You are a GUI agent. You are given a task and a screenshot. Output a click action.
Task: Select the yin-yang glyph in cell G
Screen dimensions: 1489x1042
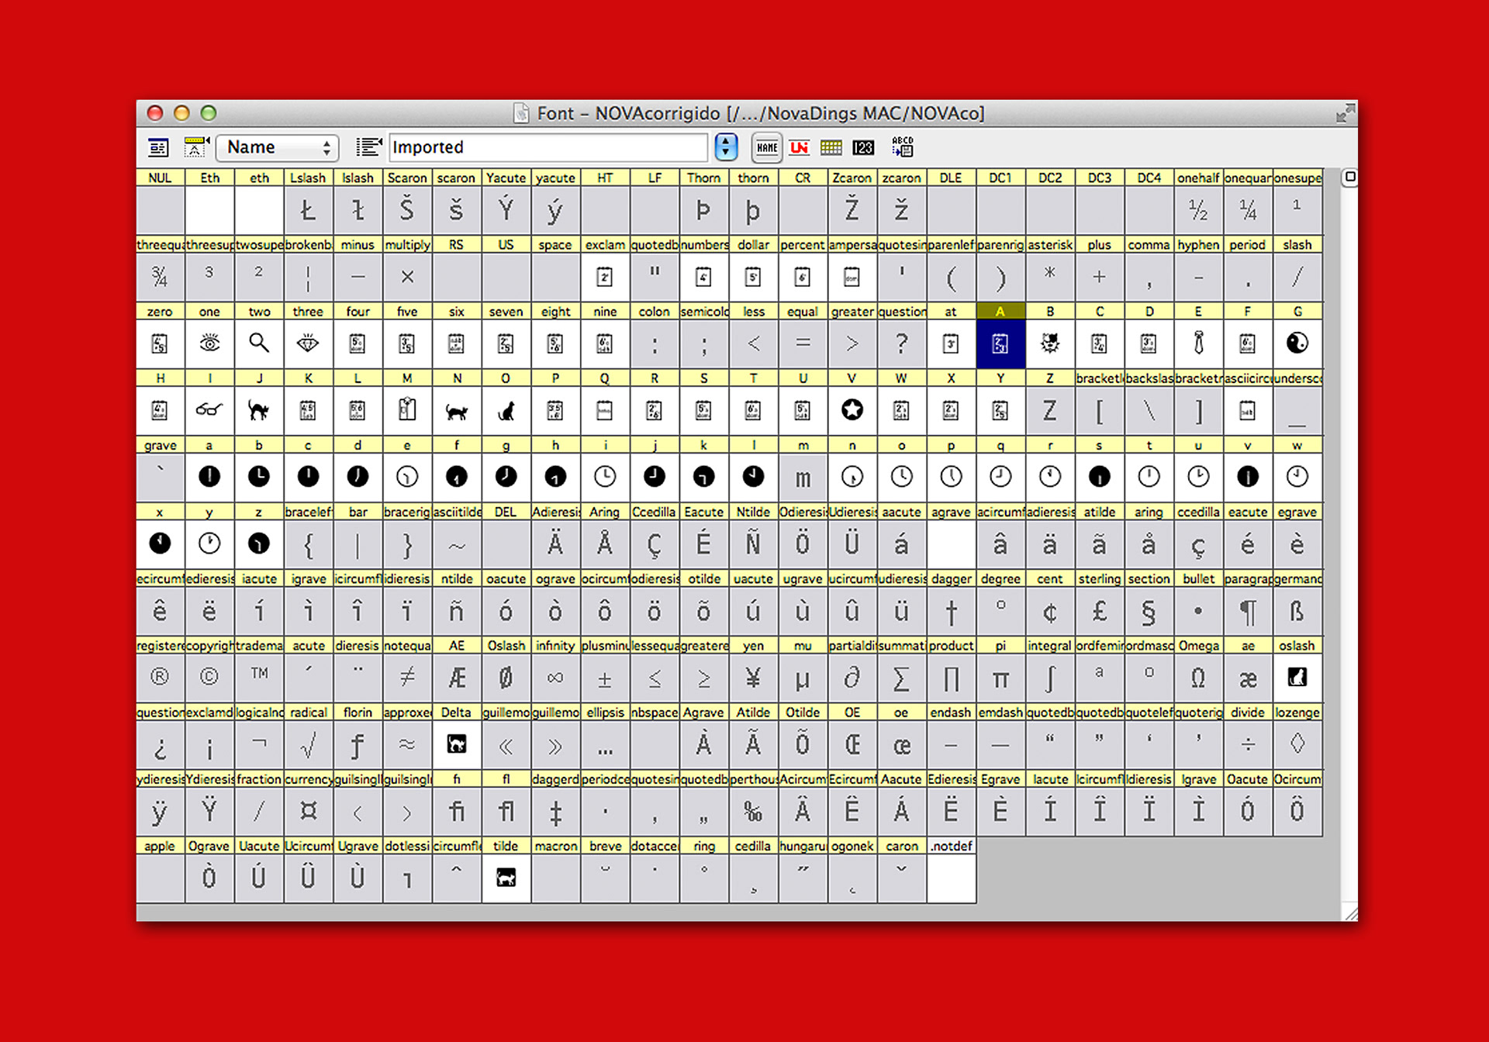click(1297, 343)
